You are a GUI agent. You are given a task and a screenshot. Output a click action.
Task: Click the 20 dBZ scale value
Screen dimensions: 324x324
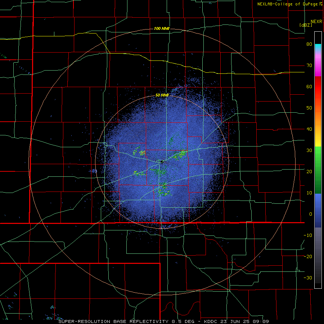pyautogui.click(x=309, y=171)
